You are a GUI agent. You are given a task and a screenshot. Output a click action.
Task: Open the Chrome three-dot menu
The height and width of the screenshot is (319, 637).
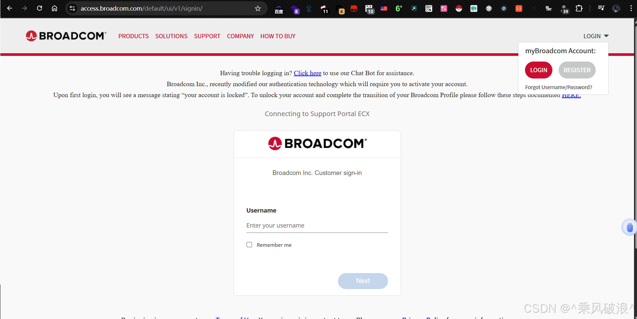(631, 8)
